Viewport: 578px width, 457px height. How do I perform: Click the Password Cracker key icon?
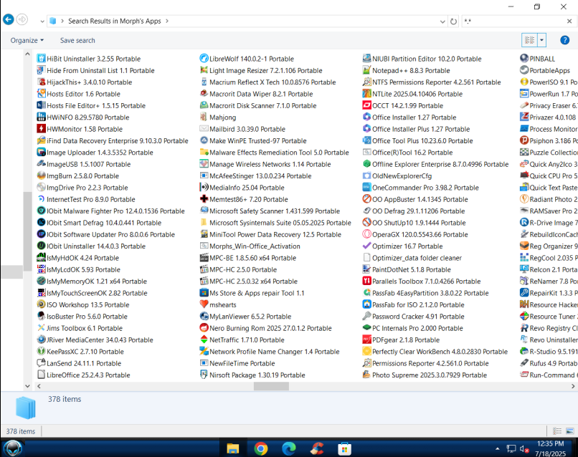(366, 317)
